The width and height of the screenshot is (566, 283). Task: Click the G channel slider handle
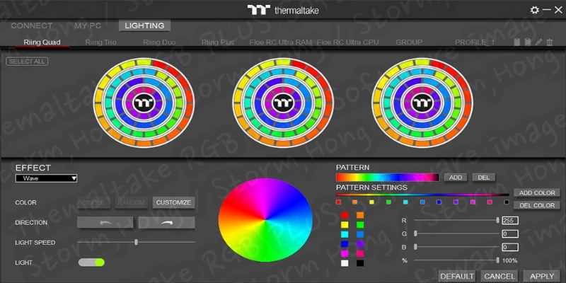[x=415, y=233]
